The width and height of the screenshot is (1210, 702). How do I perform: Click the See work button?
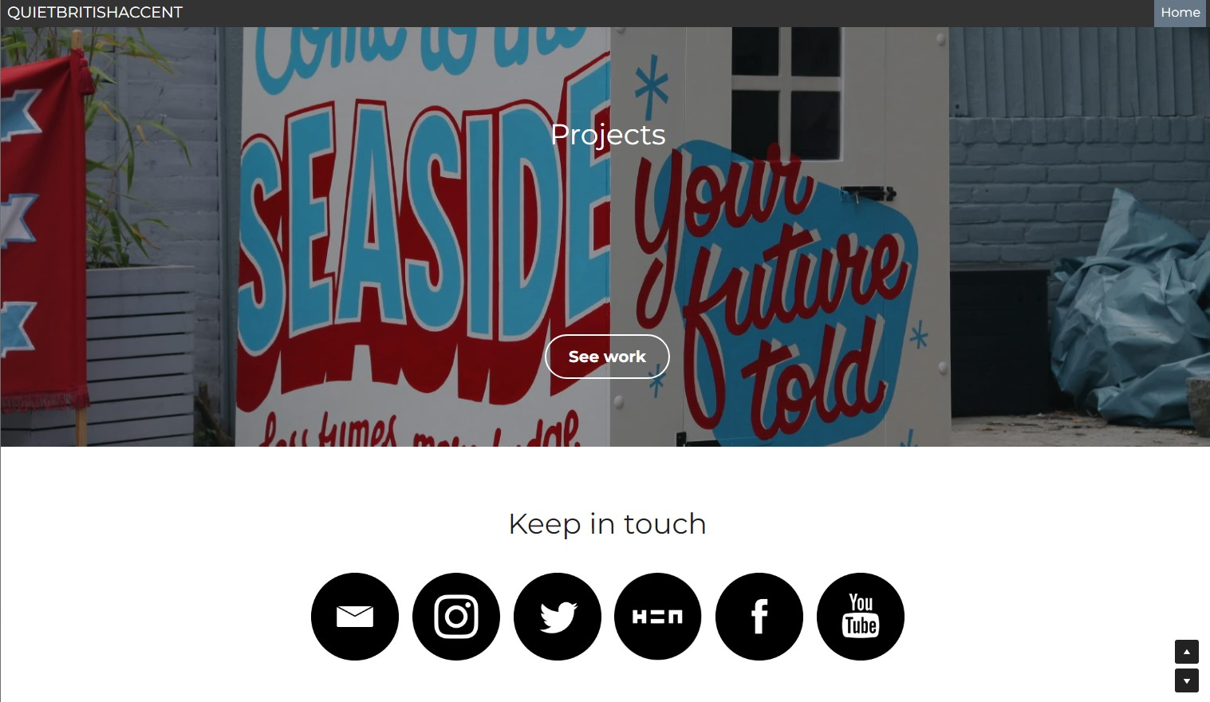point(607,357)
